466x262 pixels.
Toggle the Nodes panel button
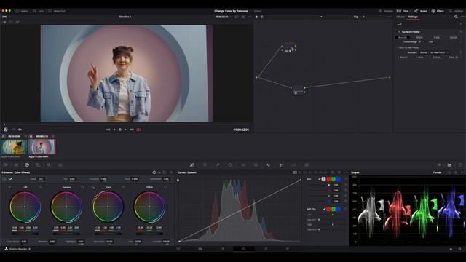(421, 11)
